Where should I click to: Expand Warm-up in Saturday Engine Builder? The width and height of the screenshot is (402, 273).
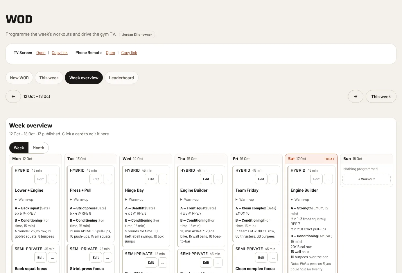(300, 200)
